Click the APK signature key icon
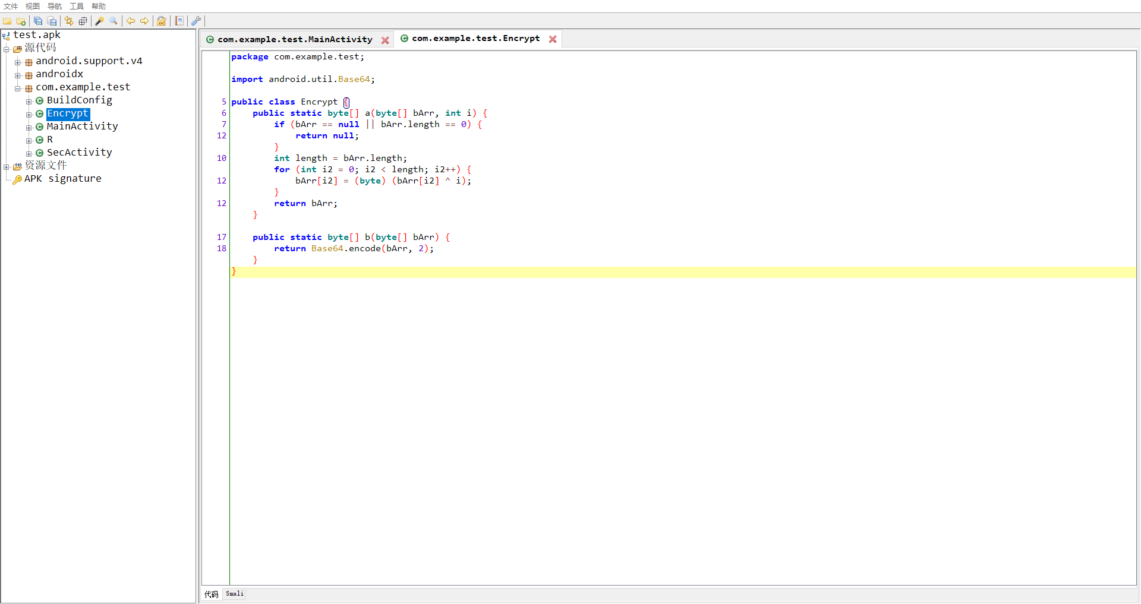This screenshot has width=1141, height=604. coord(17,179)
